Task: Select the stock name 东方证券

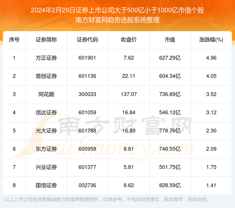Action: [x=46, y=149]
